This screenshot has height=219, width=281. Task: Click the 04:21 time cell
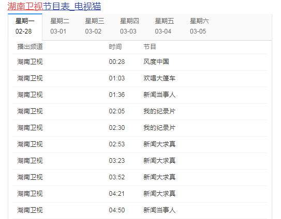(x=117, y=194)
